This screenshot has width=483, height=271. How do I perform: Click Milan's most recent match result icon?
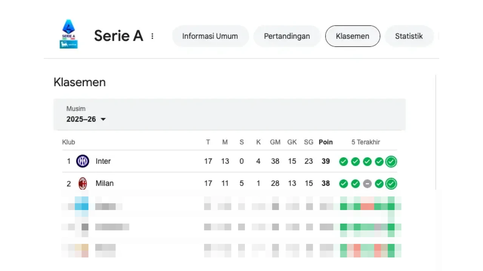point(391,184)
